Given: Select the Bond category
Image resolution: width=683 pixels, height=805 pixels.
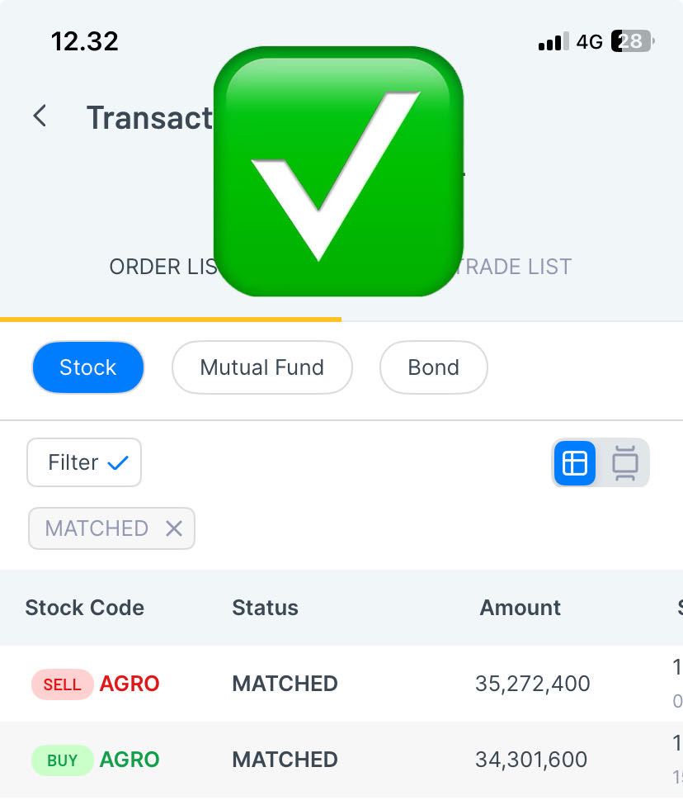Looking at the screenshot, I should 433,367.
